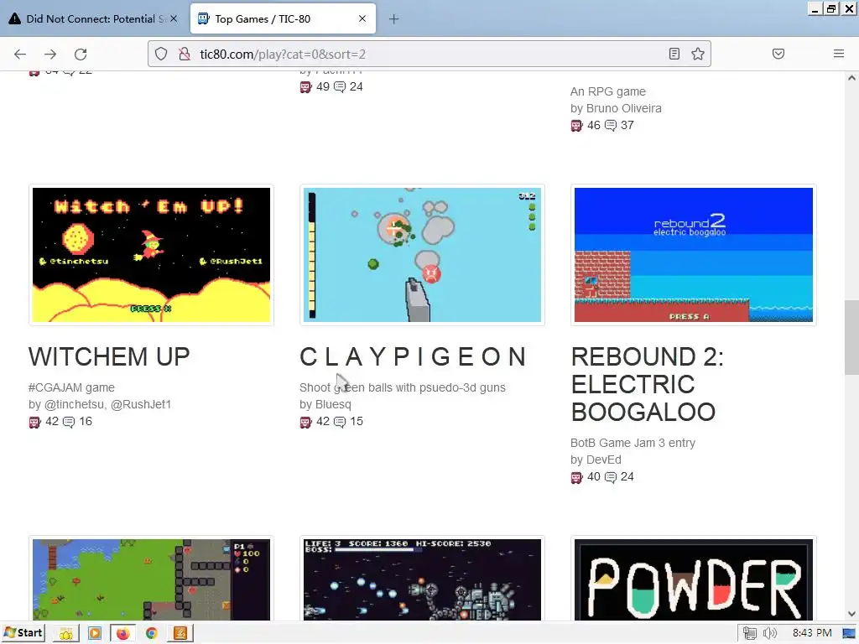Screen dimensions: 859x644
Task: Click the browser forward arrow
Action: (x=50, y=54)
